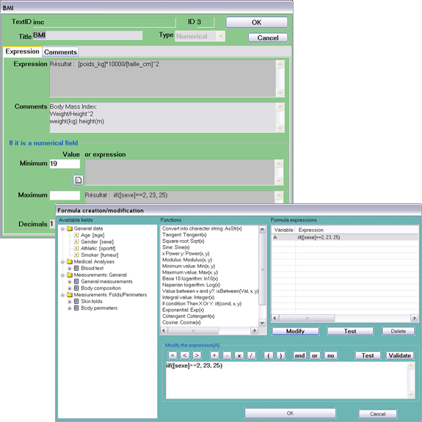The height and width of the screenshot is (422, 422).
Task: Select the Expression tab
Action: point(22,51)
